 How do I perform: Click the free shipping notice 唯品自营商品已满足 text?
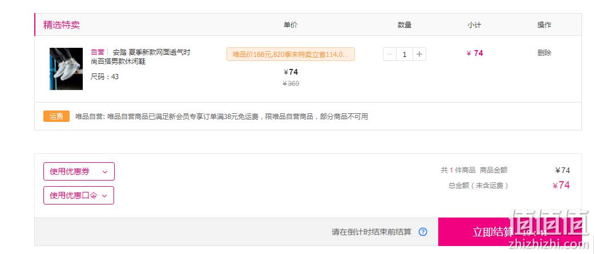point(221,116)
